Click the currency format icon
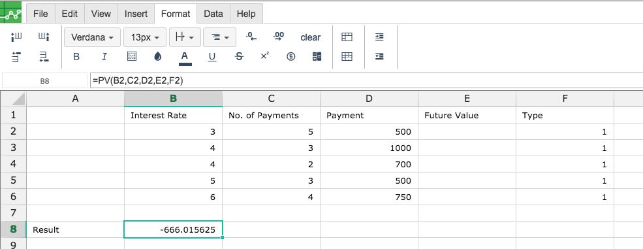The image size is (643, 249). click(290, 57)
